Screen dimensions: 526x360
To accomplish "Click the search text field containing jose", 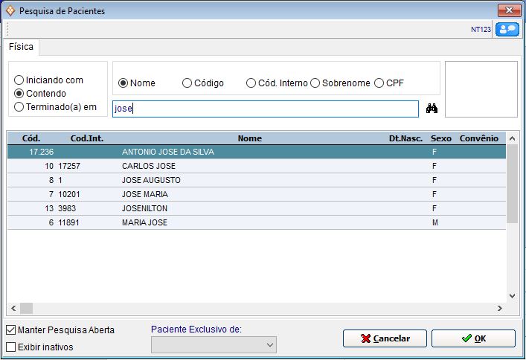I will tap(265, 109).
